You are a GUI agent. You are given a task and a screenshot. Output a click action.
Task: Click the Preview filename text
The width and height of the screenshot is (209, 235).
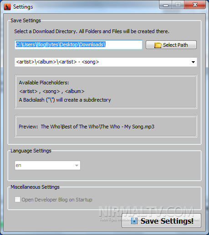click(97, 127)
